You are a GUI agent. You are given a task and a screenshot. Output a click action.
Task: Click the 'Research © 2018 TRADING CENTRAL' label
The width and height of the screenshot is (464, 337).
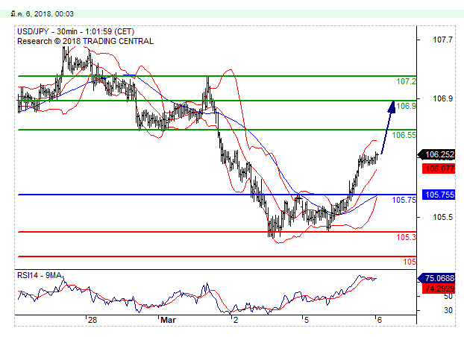tap(85, 41)
